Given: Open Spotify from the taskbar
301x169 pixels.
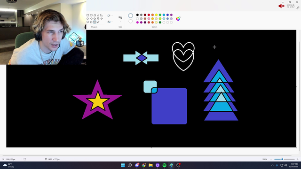Looking at the screenshot, I should (165, 165).
